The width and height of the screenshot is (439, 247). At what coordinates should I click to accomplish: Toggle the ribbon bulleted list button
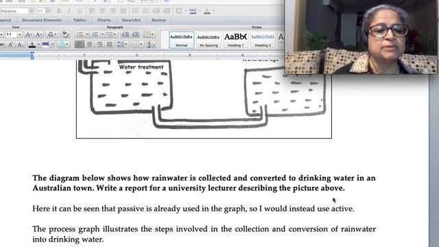point(80,34)
